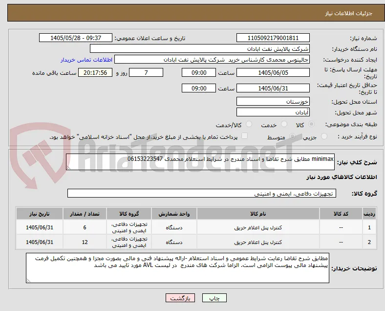The height and width of the screenshot is (311, 385).
Task: Click the نام کالا column header
Action: point(258,214)
